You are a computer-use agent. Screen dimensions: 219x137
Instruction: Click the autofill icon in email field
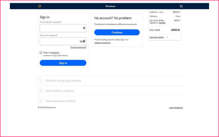click(84, 28)
